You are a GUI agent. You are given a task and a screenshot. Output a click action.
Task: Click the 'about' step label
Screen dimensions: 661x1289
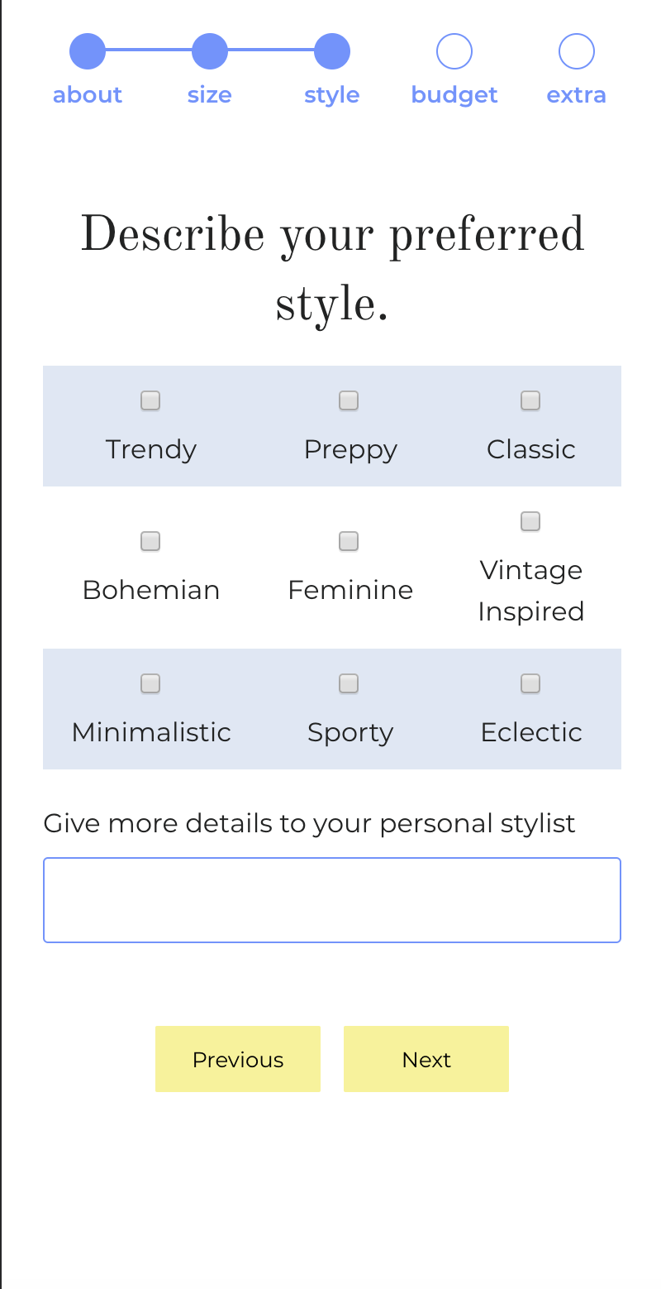click(88, 95)
